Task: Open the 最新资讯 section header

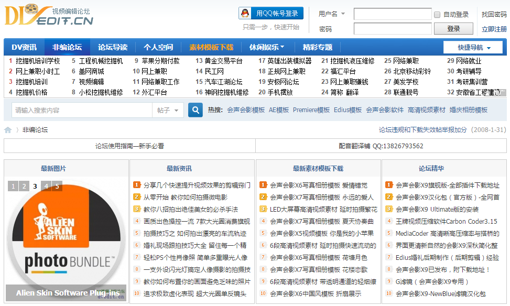Action: click(179, 168)
